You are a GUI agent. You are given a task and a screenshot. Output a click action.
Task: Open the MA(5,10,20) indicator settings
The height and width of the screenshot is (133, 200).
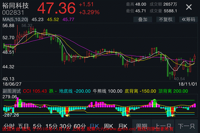[15, 19]
